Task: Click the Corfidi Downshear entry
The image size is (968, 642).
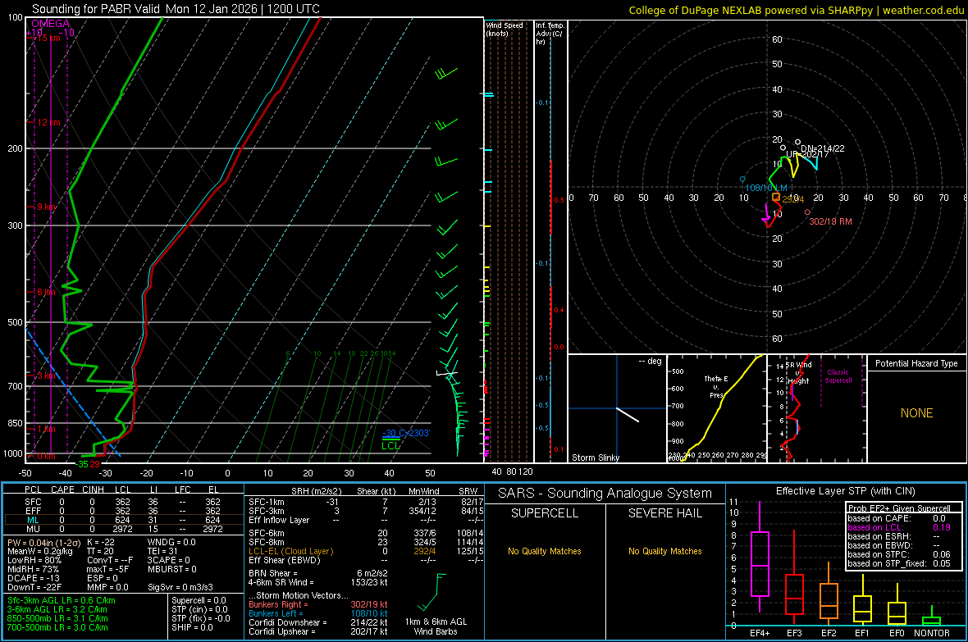Action: [318, 622]
